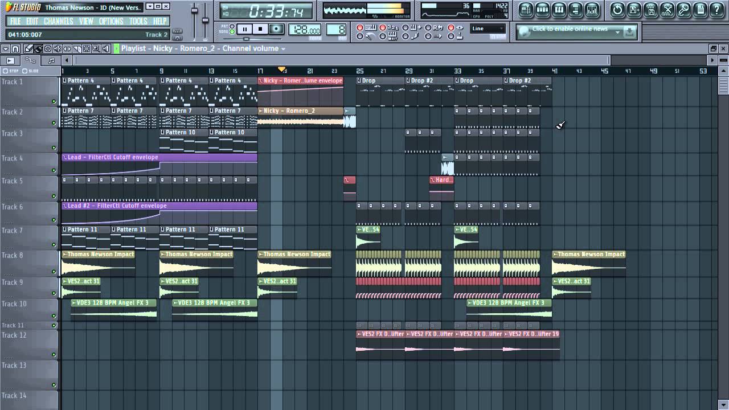729x410 pixels.
Task: Click the record button
Action: (x=276, y=29)
